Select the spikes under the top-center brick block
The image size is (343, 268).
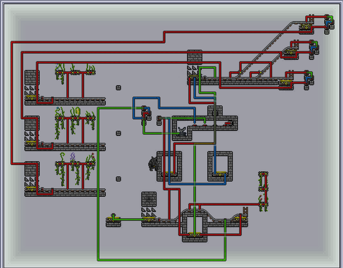click(x=193, y=70)
